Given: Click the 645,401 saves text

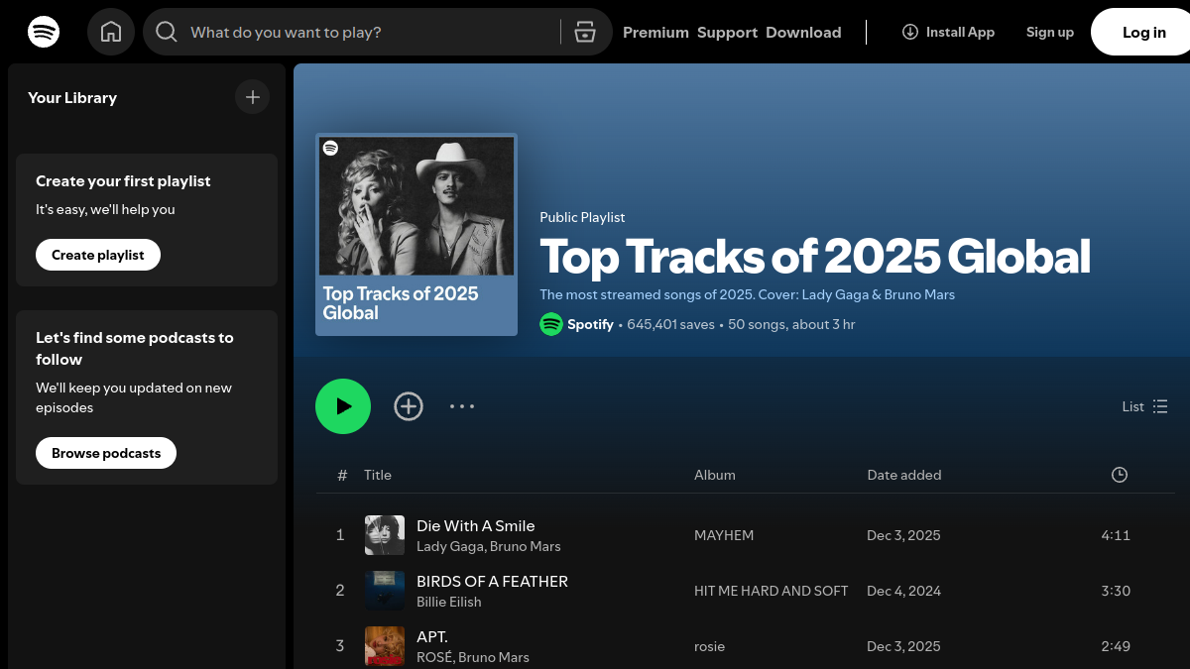Looking at the screenshot, I should coord(670,324).
